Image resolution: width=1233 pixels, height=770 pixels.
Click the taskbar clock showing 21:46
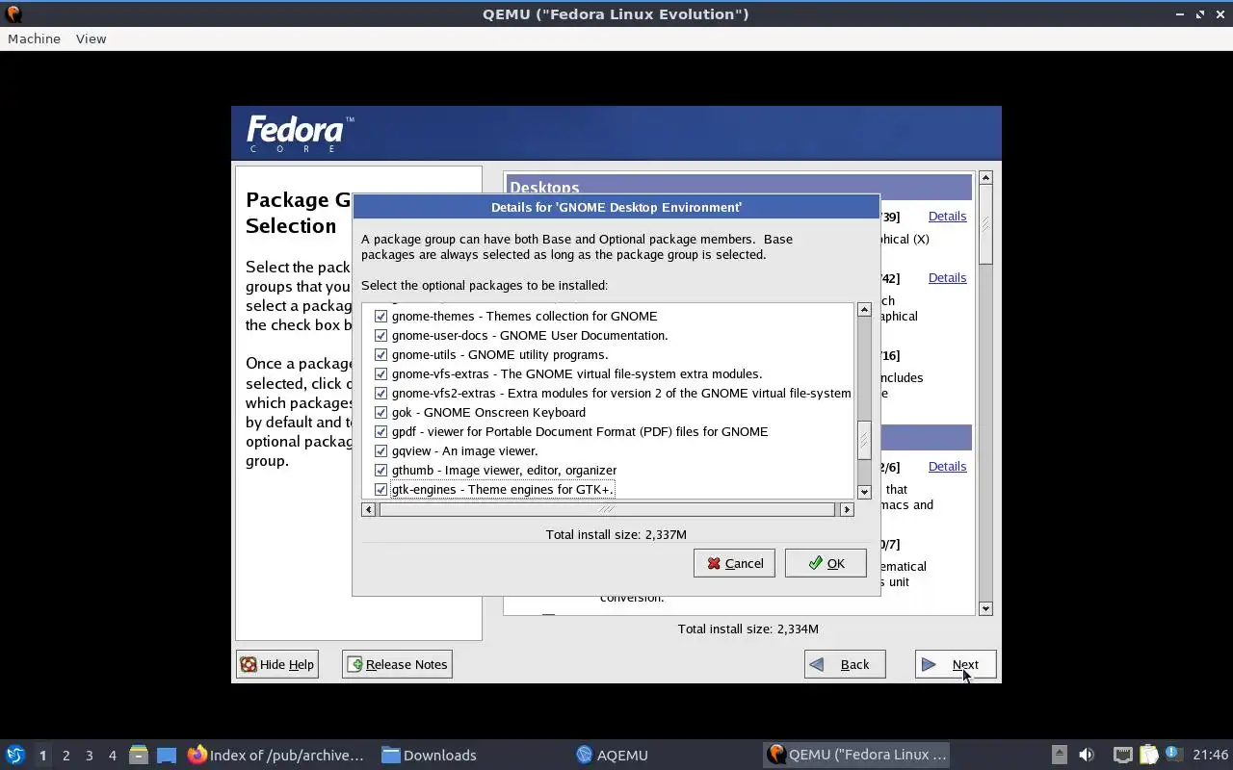1211,755
